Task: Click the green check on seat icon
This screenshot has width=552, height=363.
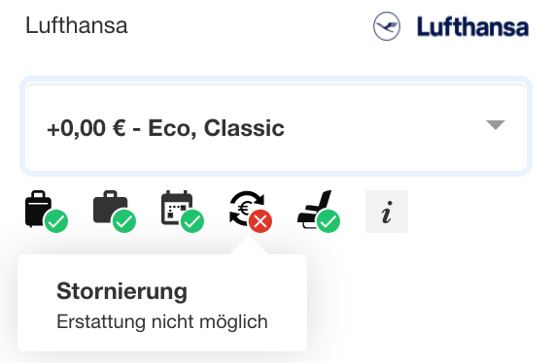Action: pos(328,221)
